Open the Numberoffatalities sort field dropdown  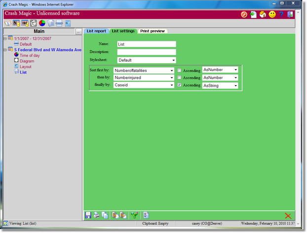click(144, 70)
